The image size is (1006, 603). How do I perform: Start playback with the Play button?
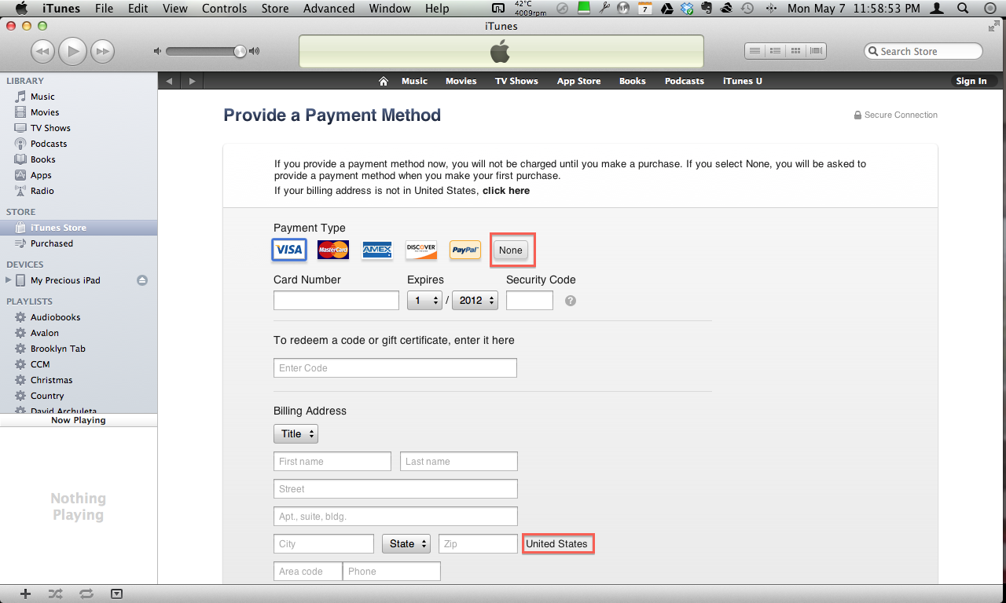click(73, 52)
